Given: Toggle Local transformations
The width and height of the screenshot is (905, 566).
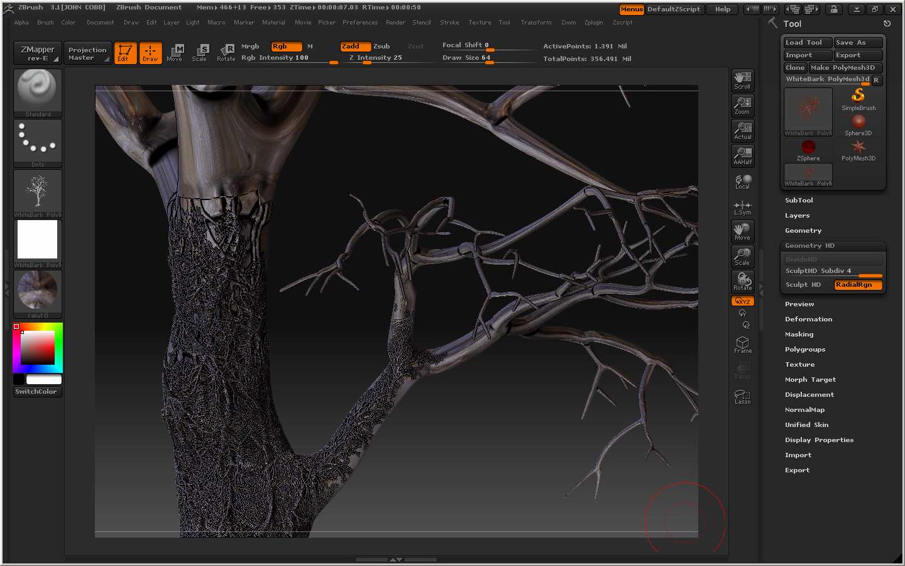Looking at the screenshot, I should (743, 181).
